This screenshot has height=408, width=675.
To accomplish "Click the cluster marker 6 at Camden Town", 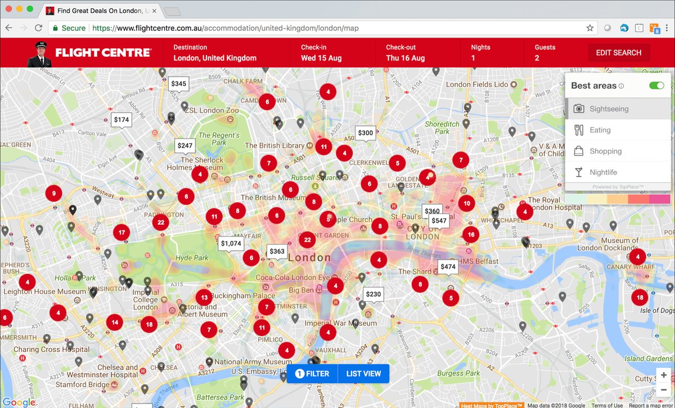I will [267, 102].
